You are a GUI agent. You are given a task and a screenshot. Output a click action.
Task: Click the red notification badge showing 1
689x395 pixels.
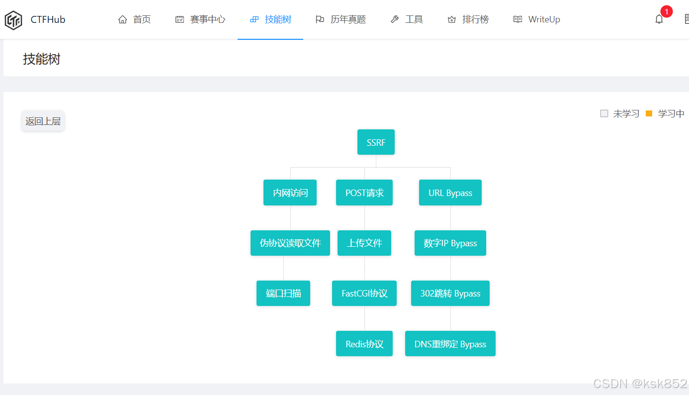pos(666,11)
